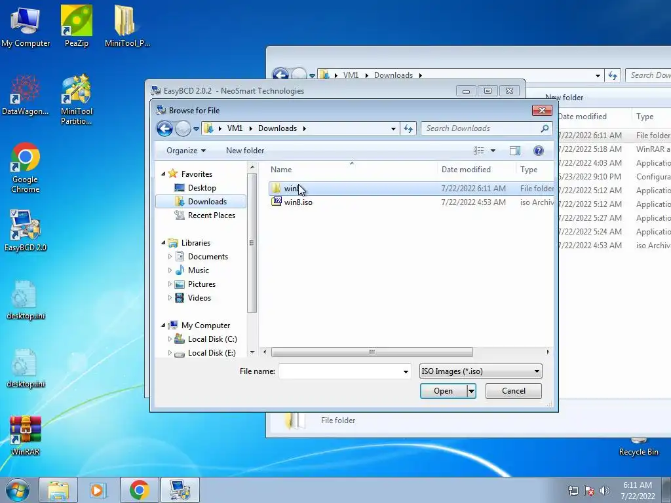Open Windows Media Player from the taskbar
Image resolution: width=671 pixels, height=503 pixels.
(x=98, y=490)
